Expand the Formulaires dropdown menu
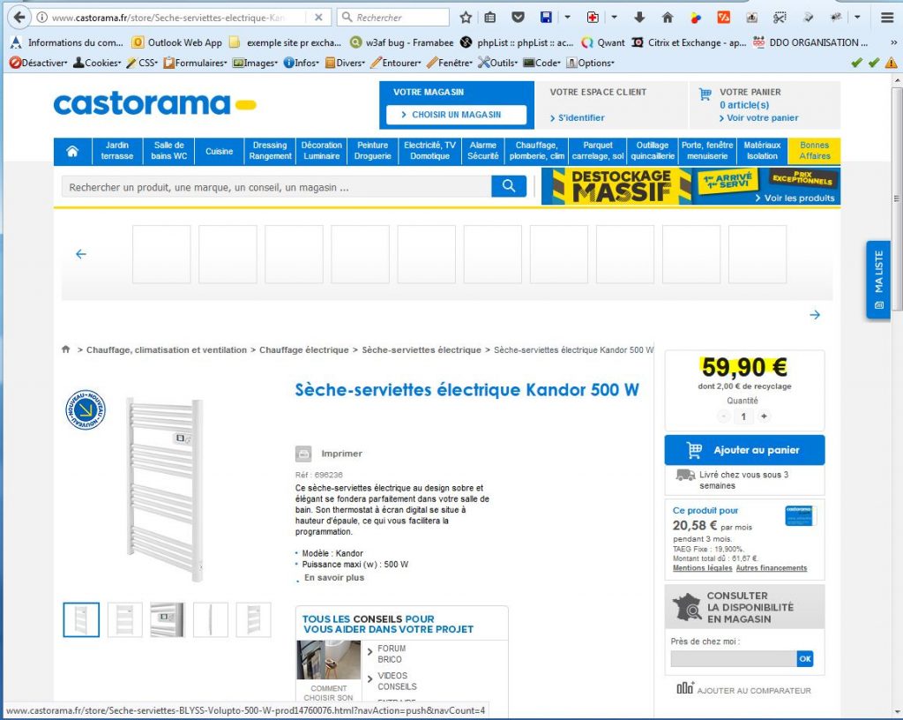The width and height of the screenshot is (903, 720). [x=200, y=63]
